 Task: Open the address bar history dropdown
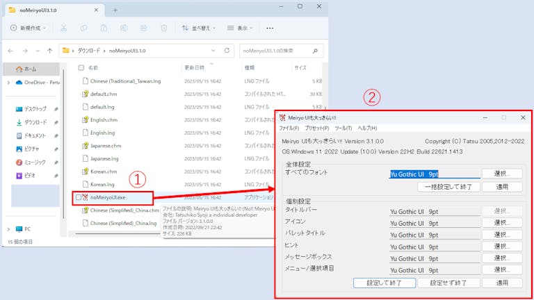(x=213, y=50)
